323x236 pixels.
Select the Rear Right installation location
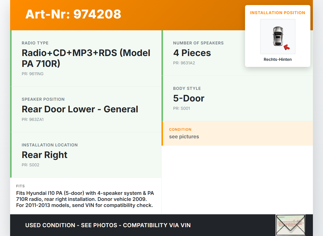click(x=44, y=155)
